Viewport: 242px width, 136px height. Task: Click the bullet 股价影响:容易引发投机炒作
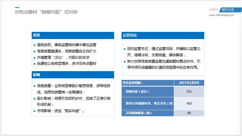60,98
